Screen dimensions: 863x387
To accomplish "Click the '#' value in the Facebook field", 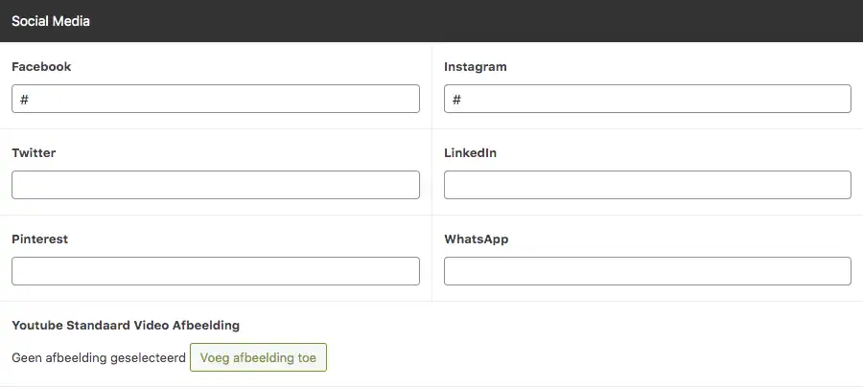I will (x=24, y=99).
